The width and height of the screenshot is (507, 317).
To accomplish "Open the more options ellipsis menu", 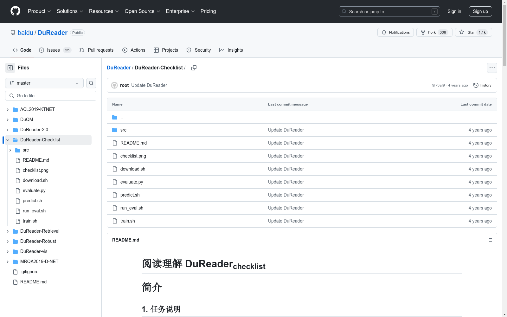I will [x=492, y=68].
